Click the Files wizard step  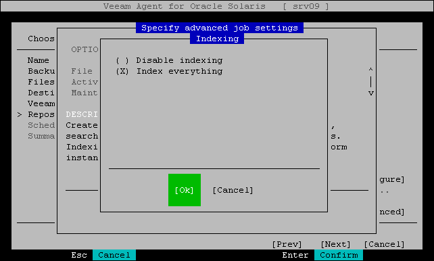pyautogui.click(x=41, y=82)
